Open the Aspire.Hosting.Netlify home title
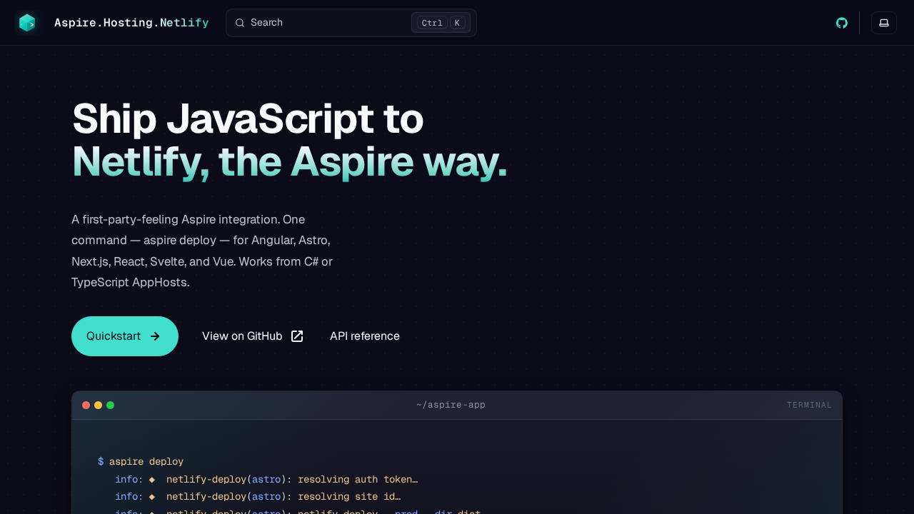 point(131,23)
